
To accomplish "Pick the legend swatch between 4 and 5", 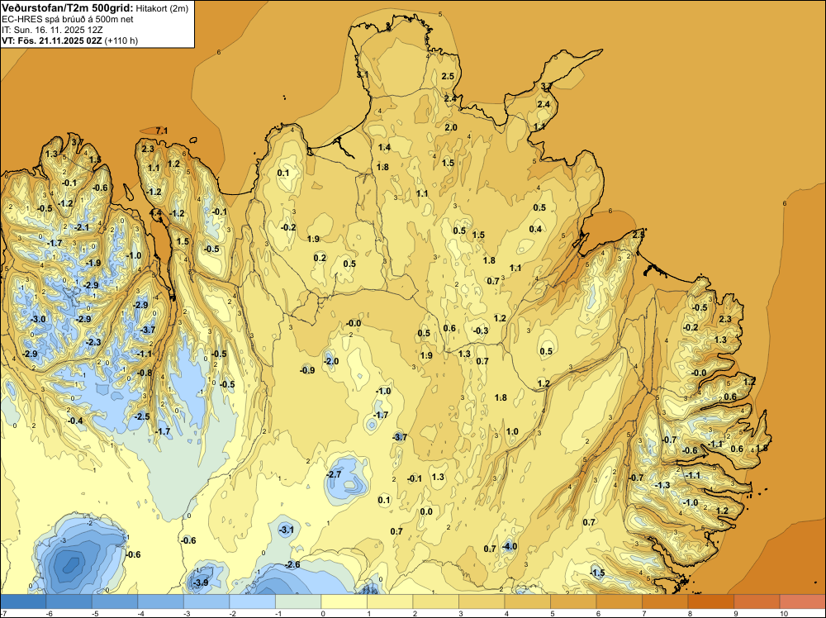I will pos(527,601).
